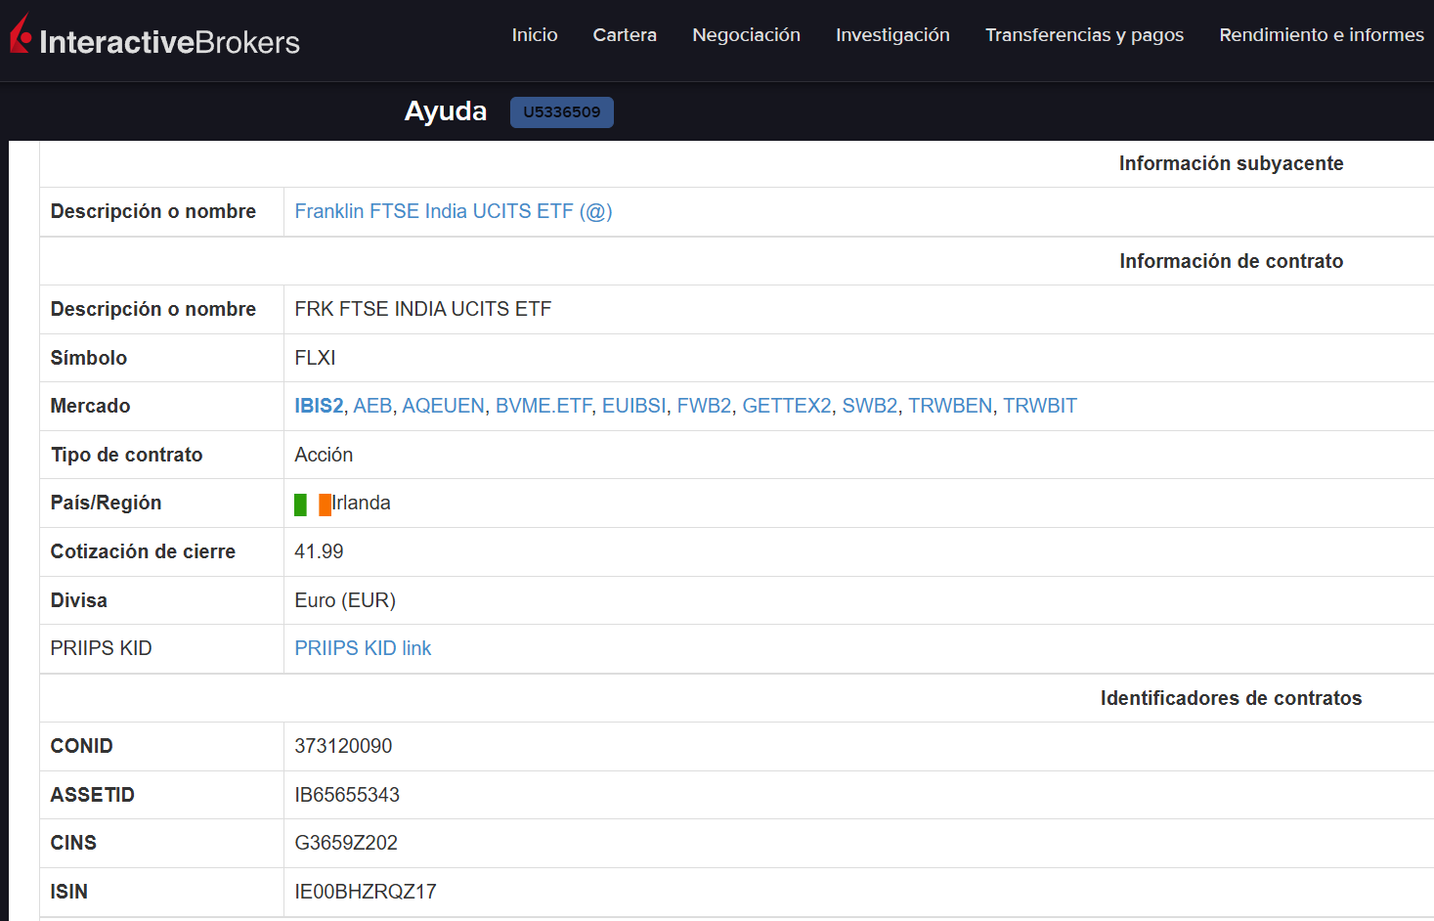
Task: Open the Inicio menu
Action: [x=535, y=35]
